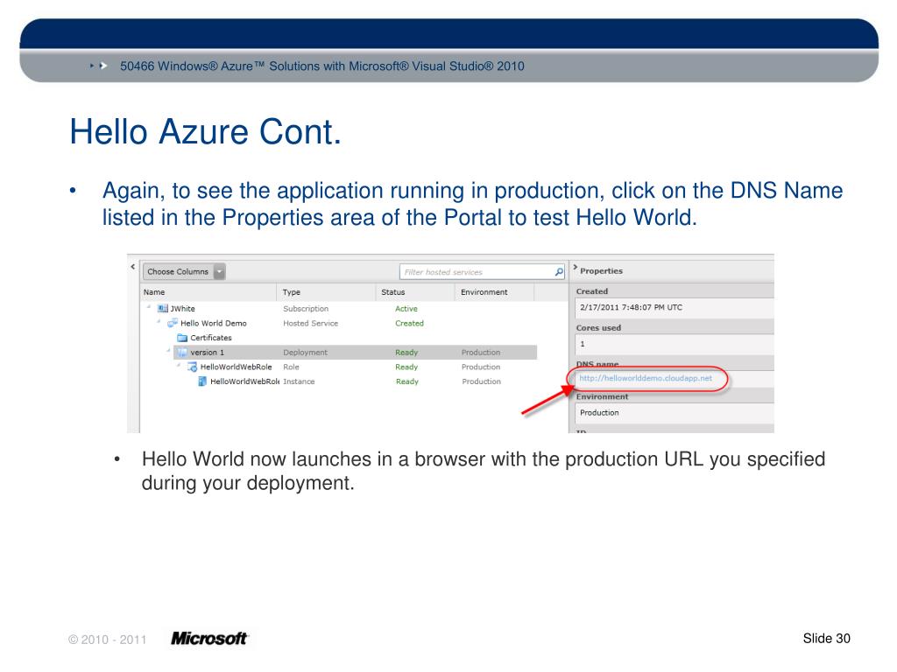
Task: Open the helloworlddemo.cloudapp.net DNS link
Action: (x=646, y=378)
